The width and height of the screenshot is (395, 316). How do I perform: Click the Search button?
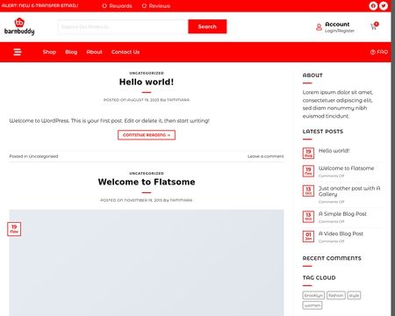click(x=207, y=26)
